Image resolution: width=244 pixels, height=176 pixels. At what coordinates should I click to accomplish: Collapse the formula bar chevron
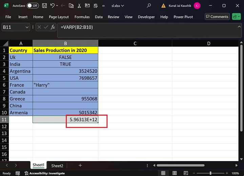239,27
